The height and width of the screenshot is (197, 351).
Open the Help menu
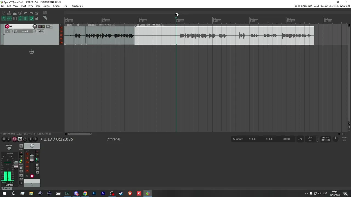click(x=65, y=6)
